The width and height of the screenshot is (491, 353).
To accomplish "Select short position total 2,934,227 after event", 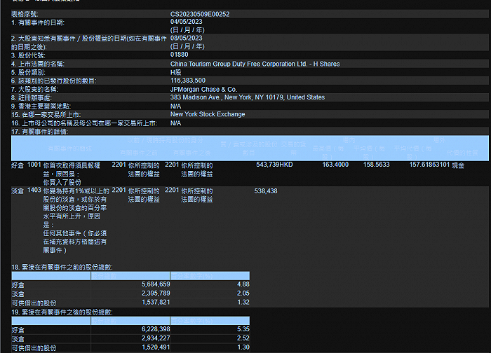I will pyautogui.click(x=156, y=338).
